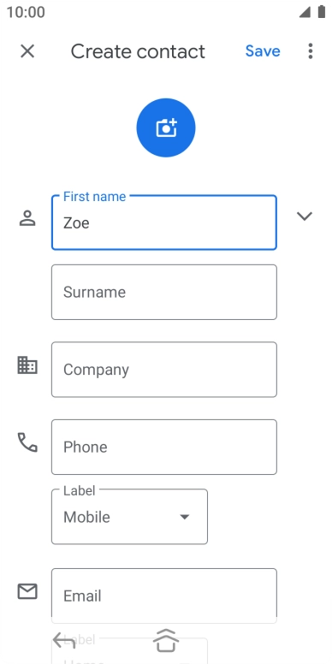Tap the system back arrow navigation icon
This screenshot has width=332, height=664.
tap(64, 641)
